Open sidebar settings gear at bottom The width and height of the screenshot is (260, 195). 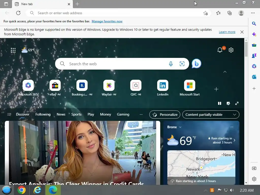254,179
